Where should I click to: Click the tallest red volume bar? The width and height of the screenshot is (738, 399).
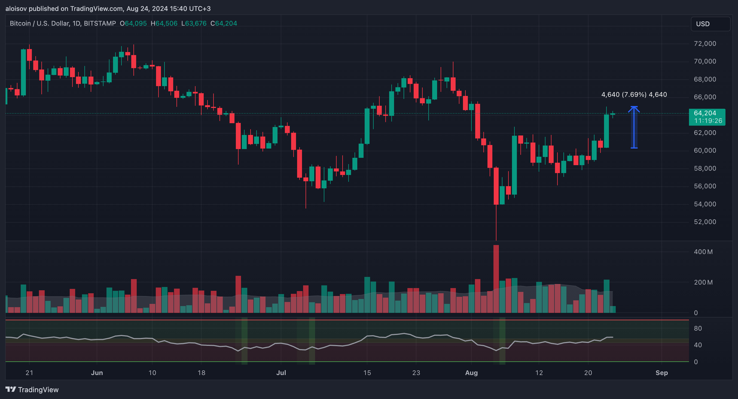point(496,279)
